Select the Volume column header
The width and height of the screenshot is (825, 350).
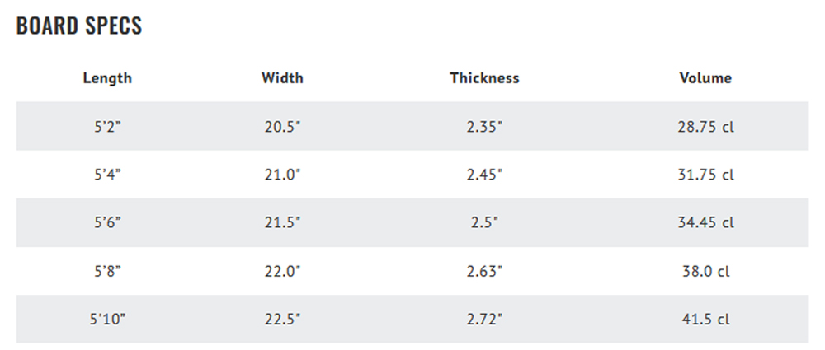coord(705,78)
